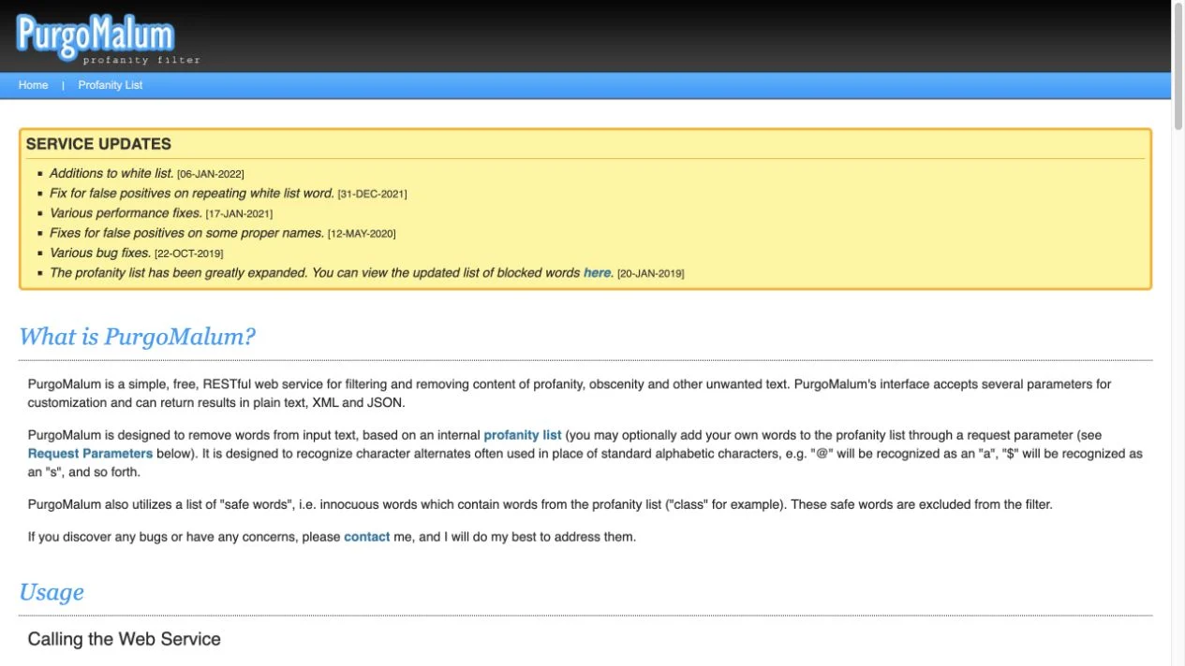Click the 'Fix for false positives on repeating' entry

click(x=192, y=193)
